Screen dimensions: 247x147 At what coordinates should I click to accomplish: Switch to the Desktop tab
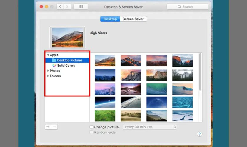110,19
